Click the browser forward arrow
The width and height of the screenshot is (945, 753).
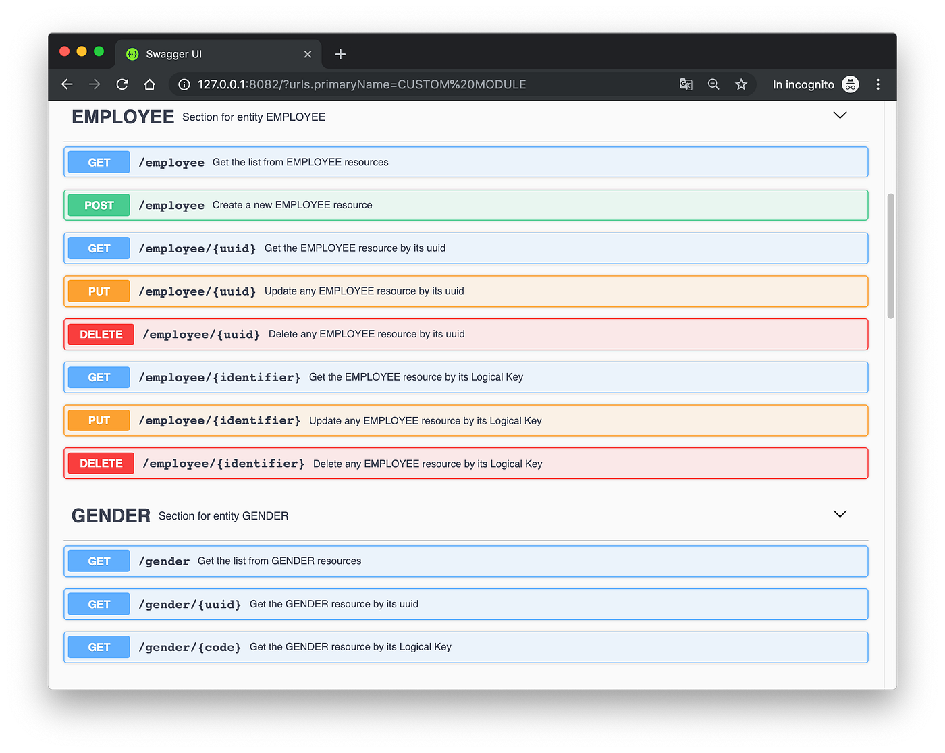(x=94, y=84)
